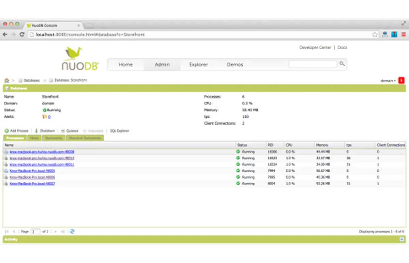Go to the last page with pager icon
409x263 pixels.
pyautogui.click(x=63, y=231)
